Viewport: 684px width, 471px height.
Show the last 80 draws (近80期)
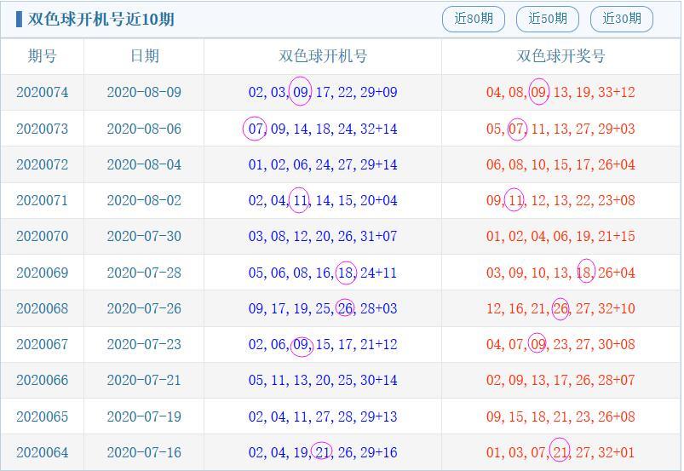pyautogui.click(x=474, y=20)
